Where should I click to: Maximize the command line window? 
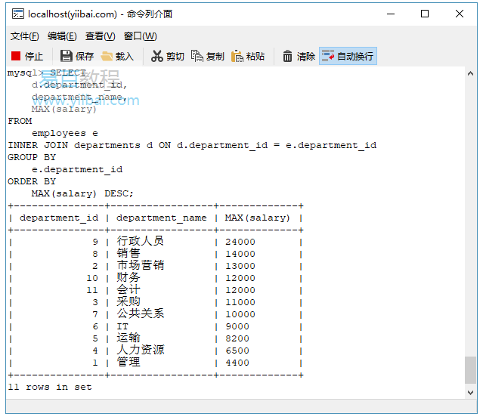425,14
